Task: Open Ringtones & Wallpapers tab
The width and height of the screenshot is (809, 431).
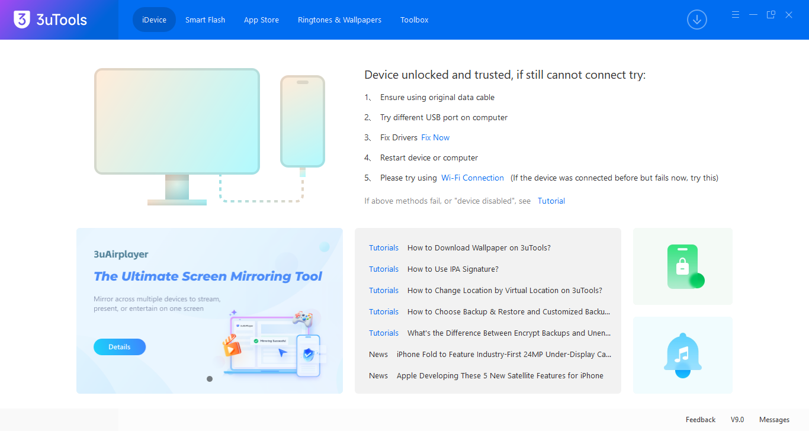Action: pos(339,20)
